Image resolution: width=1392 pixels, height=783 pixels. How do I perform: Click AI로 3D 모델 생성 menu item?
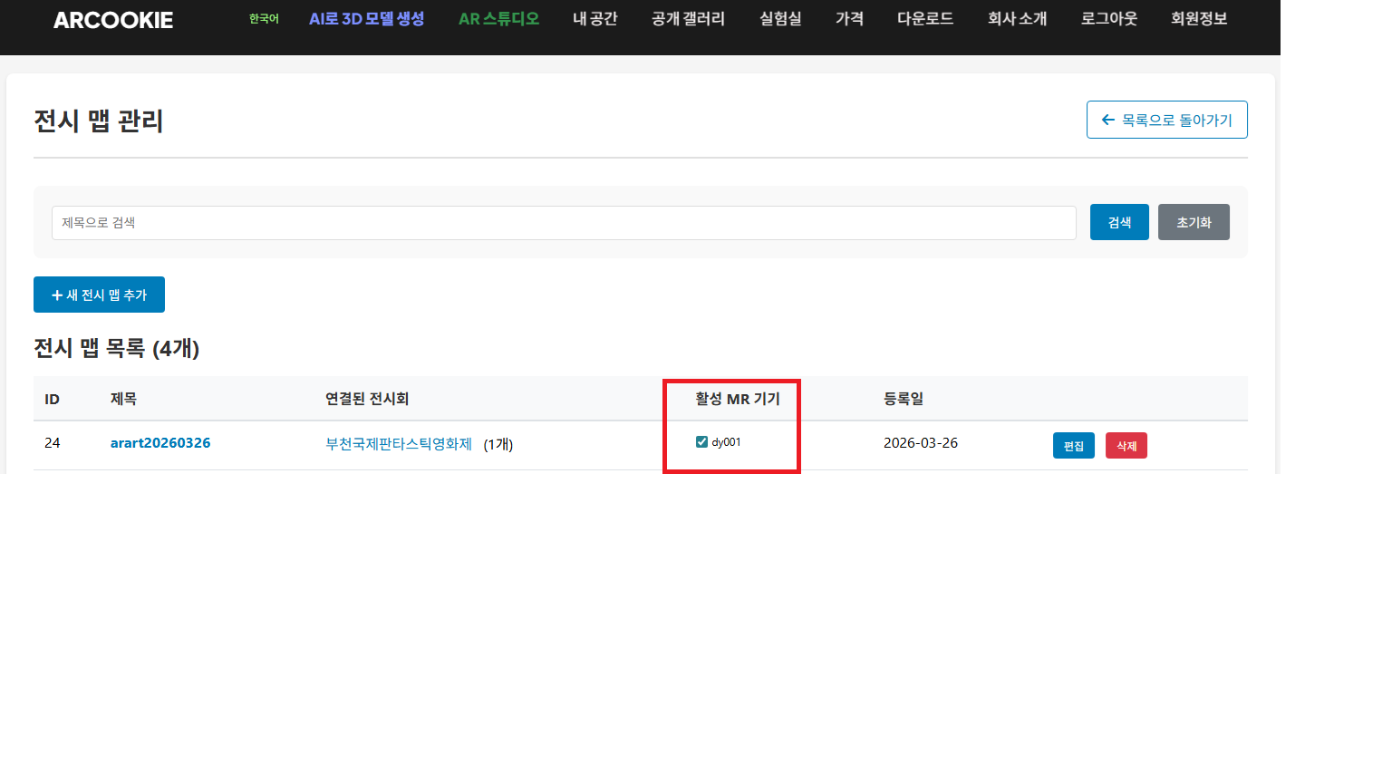366,18
